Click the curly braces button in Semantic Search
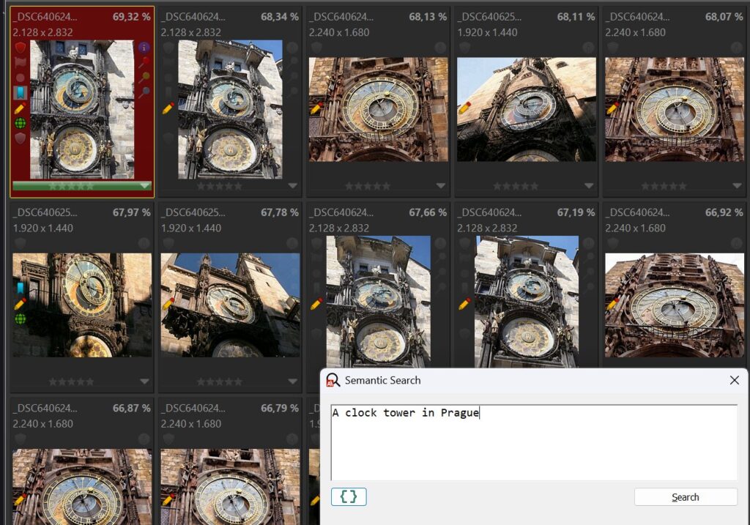 click(x=349, y=496)
